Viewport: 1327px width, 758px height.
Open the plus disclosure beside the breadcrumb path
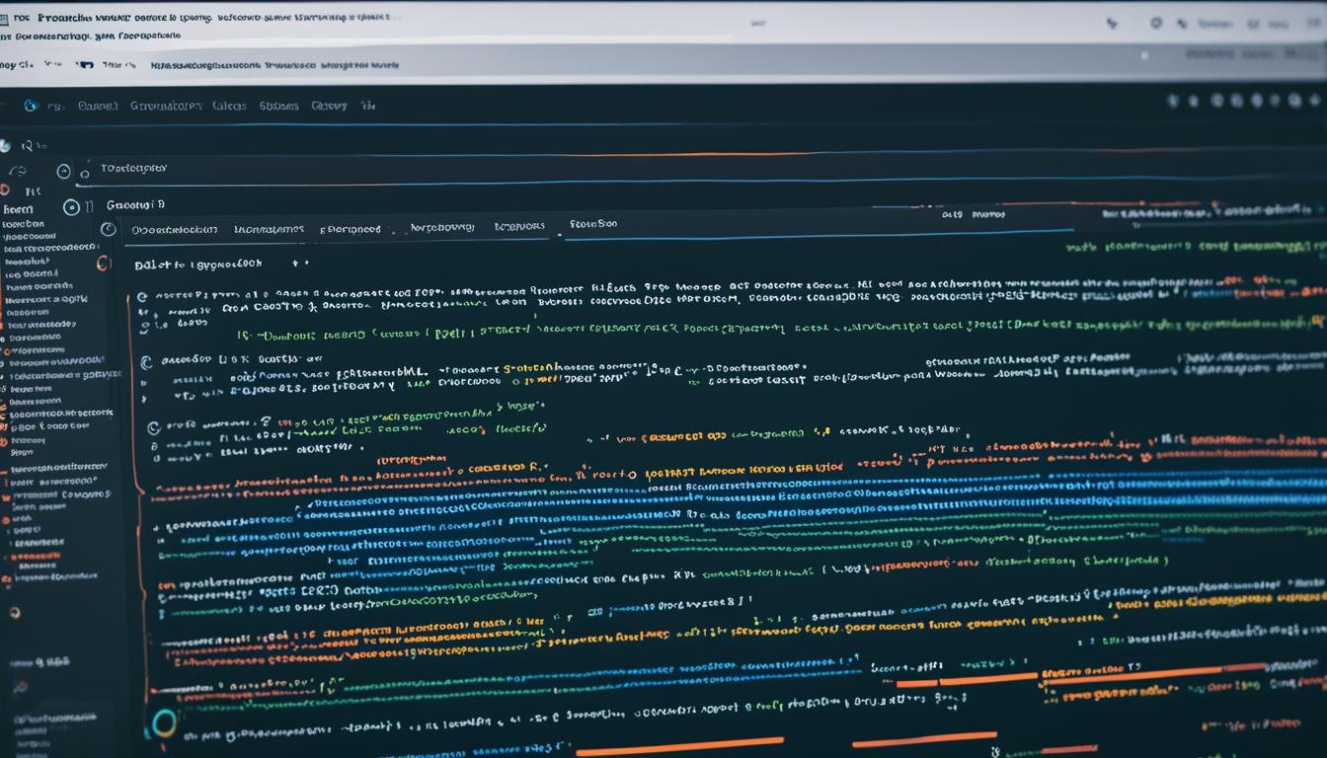pyautogui.click(x=294, y=262)
